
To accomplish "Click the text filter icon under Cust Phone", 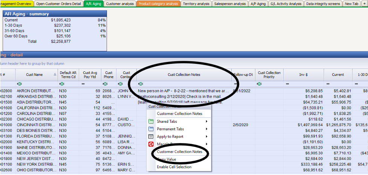I will coord(104,84).
